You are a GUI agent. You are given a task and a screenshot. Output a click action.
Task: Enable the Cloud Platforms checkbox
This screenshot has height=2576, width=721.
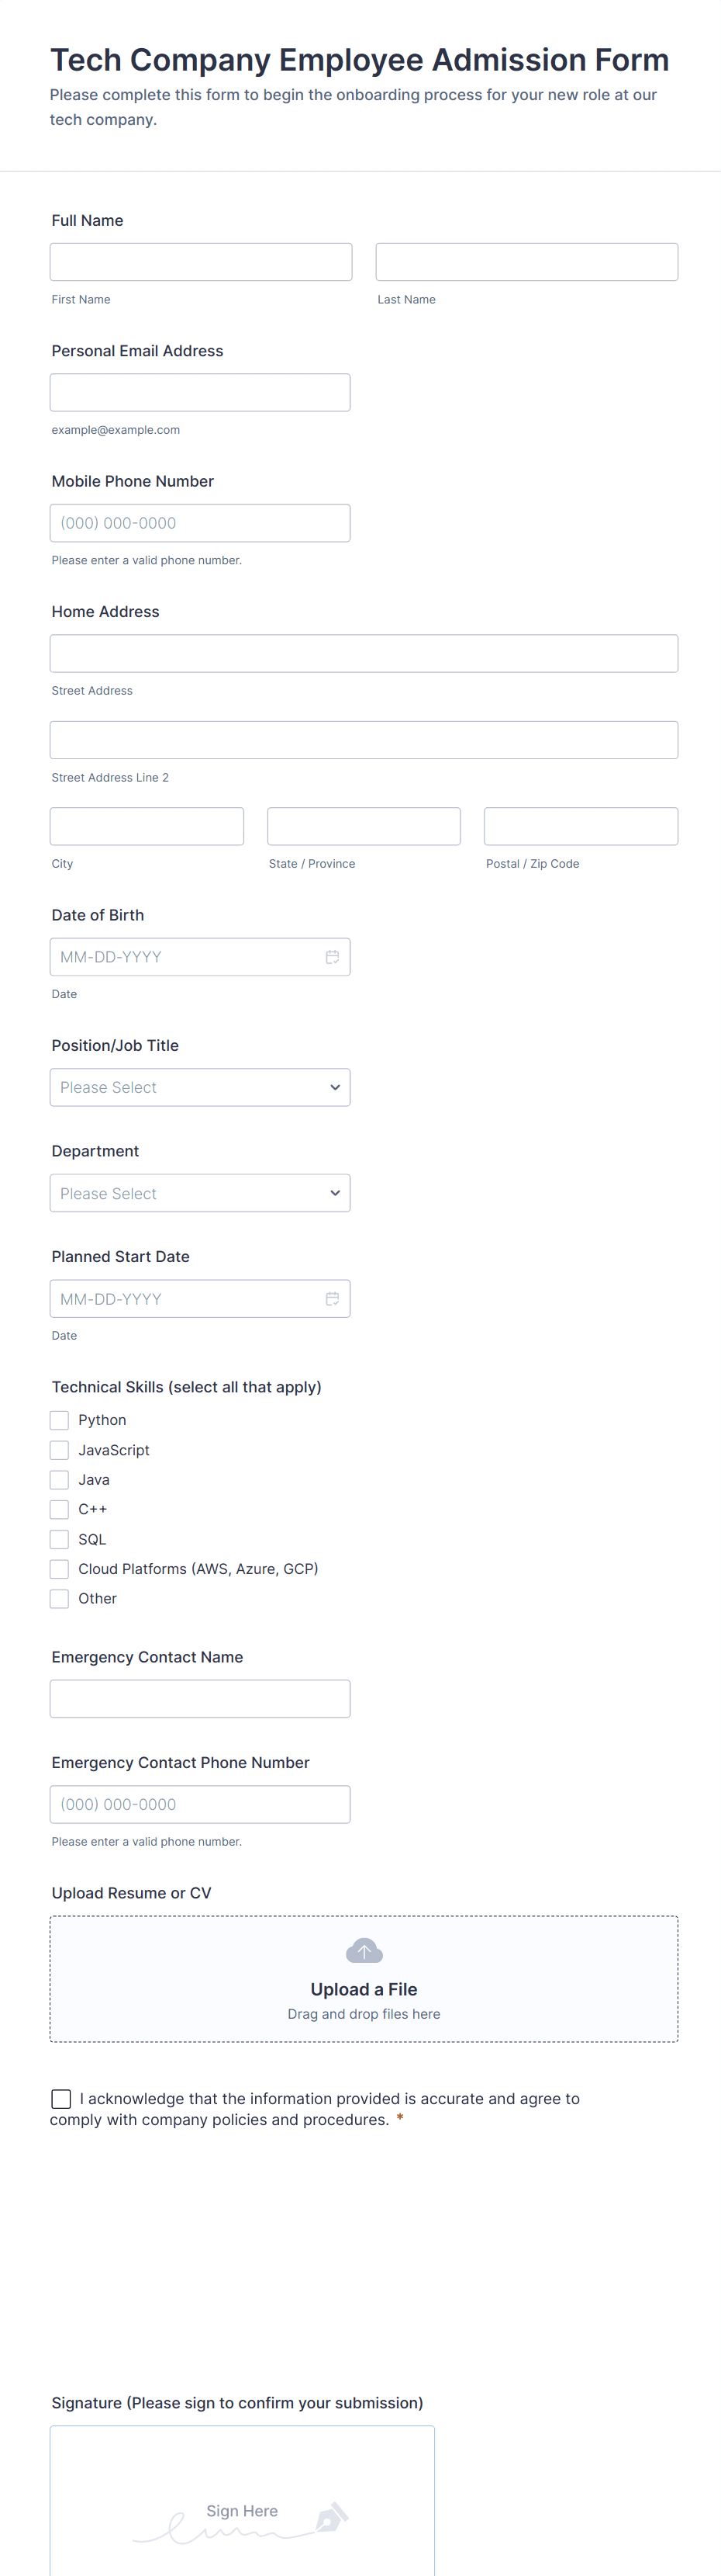tap(60, 1569)
